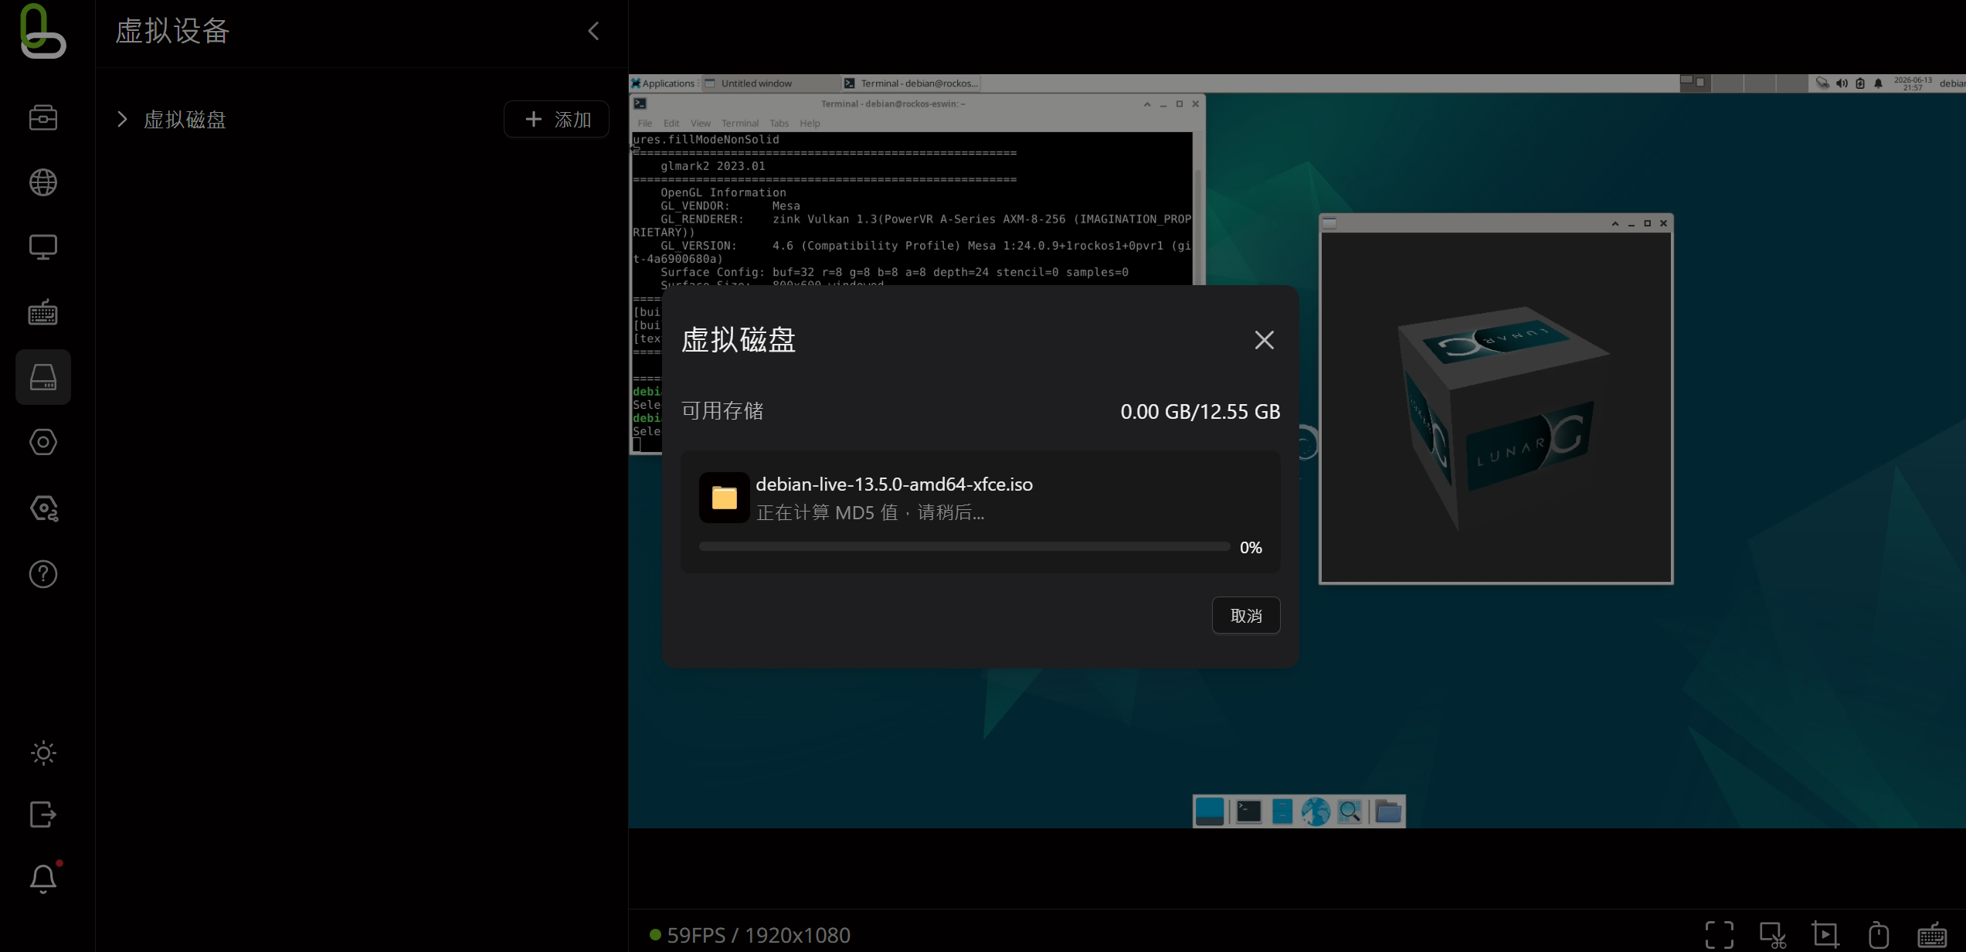Click the mouse mode icon in bottom bar
The width and height of the screenshot is (1966, 952).
(1879, 935)
